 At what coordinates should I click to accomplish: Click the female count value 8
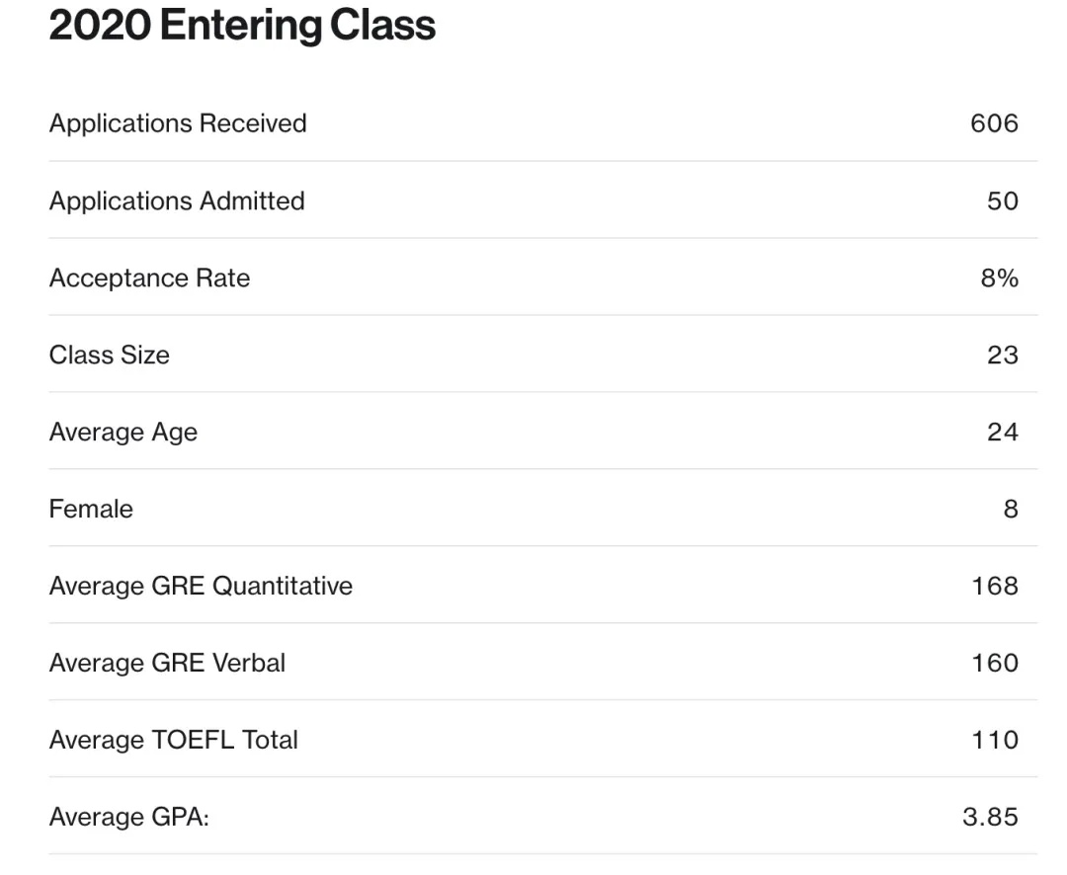pyautogui.click(x=1010, y=509)
